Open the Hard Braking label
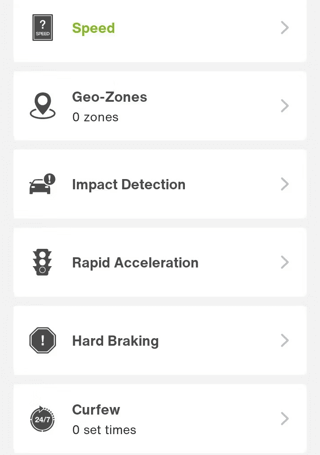 115,341
